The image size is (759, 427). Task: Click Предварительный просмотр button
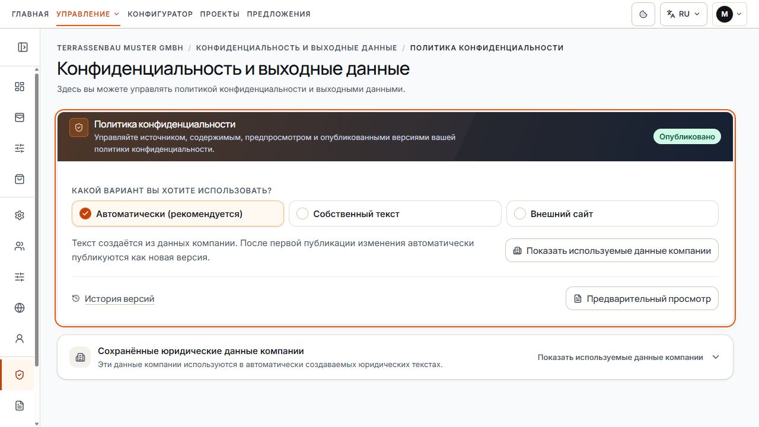(x=642, y=299)
